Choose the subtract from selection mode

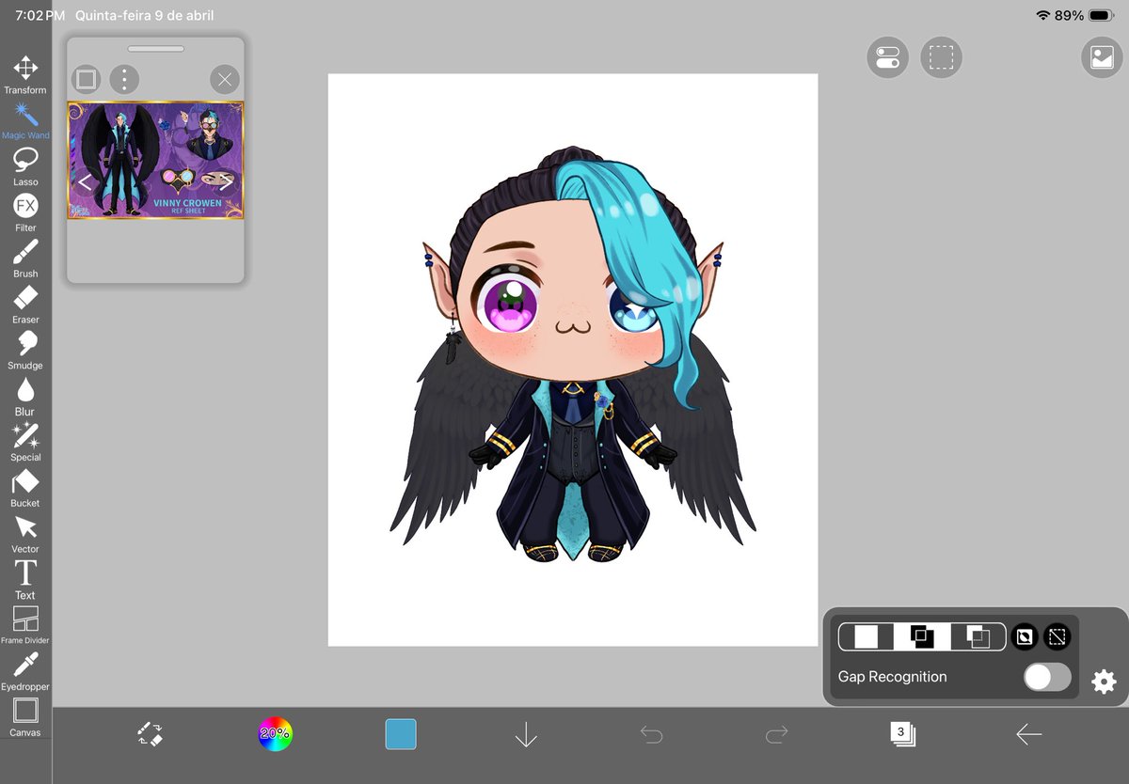pyautogui.click(x=978, y=637)
